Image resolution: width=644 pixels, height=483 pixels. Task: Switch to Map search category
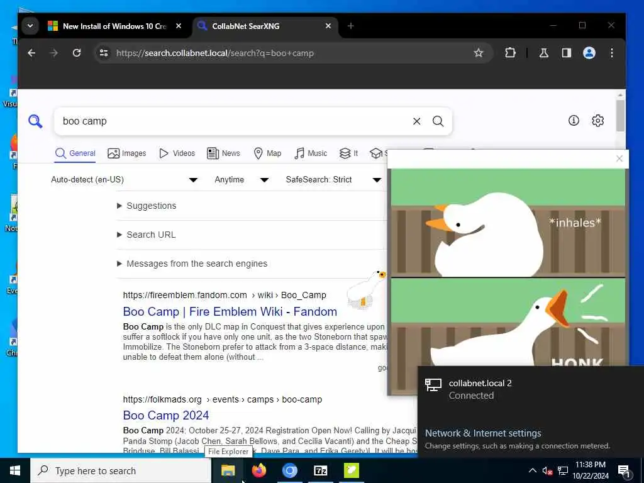click(267, 153)
